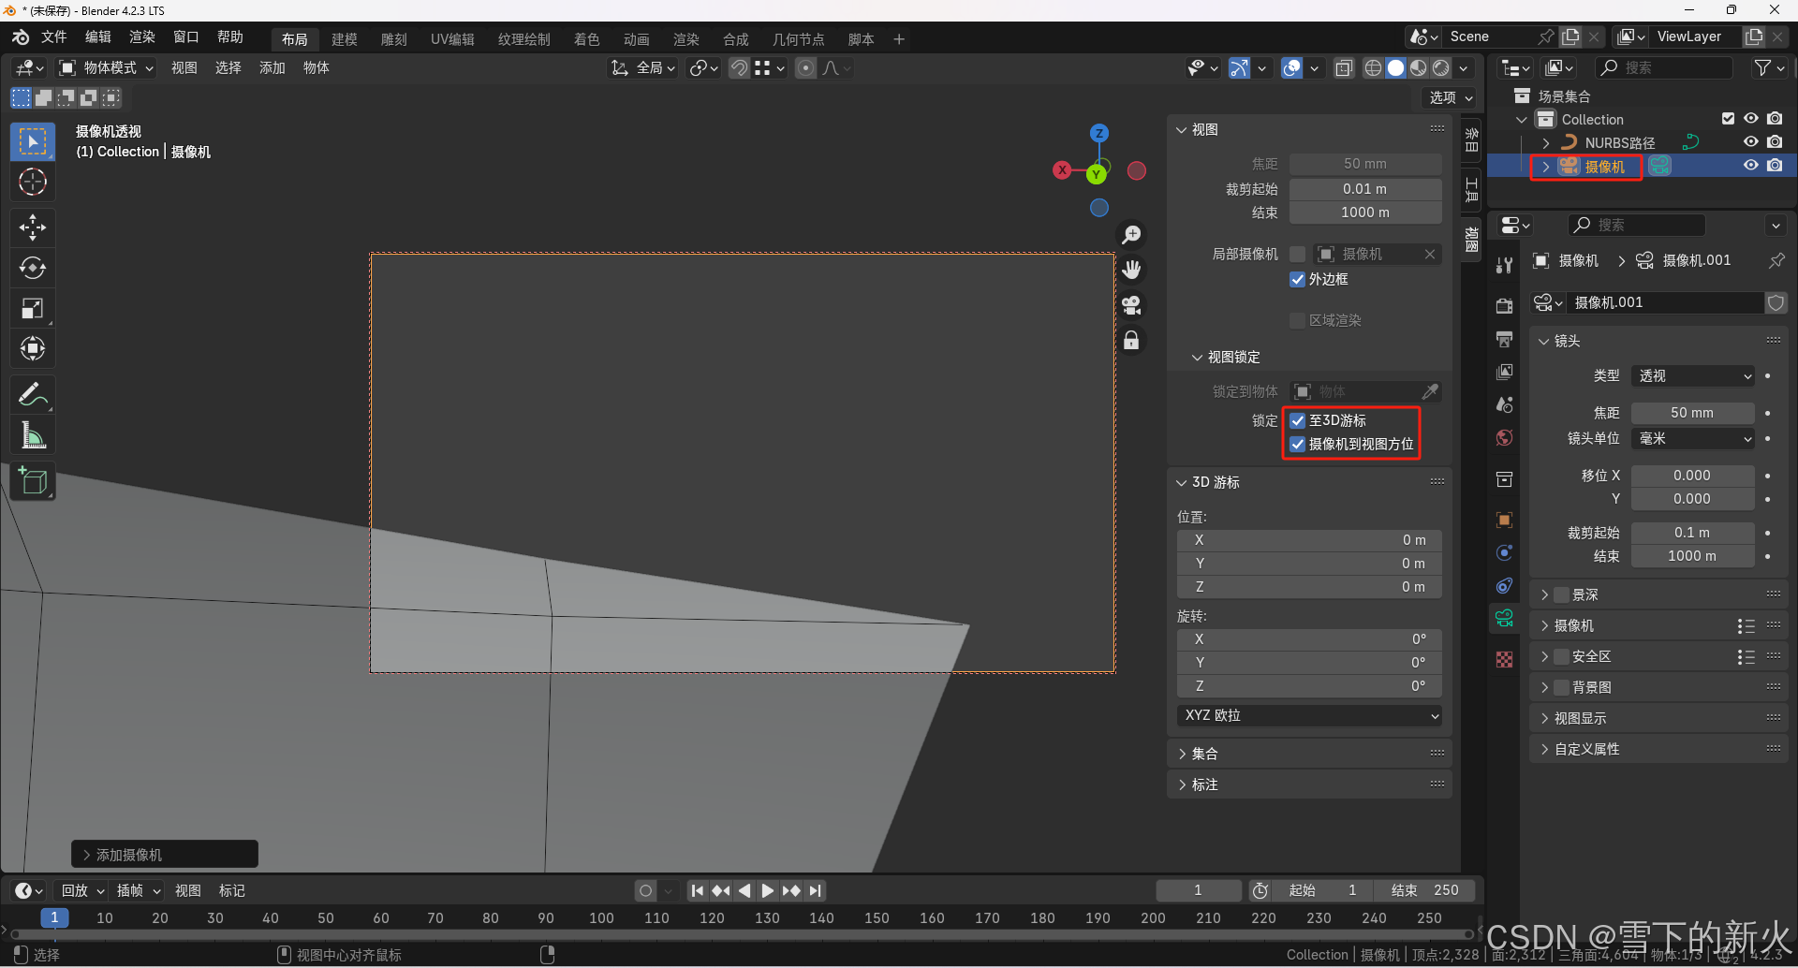Select the Scale tool

(33, 308)
